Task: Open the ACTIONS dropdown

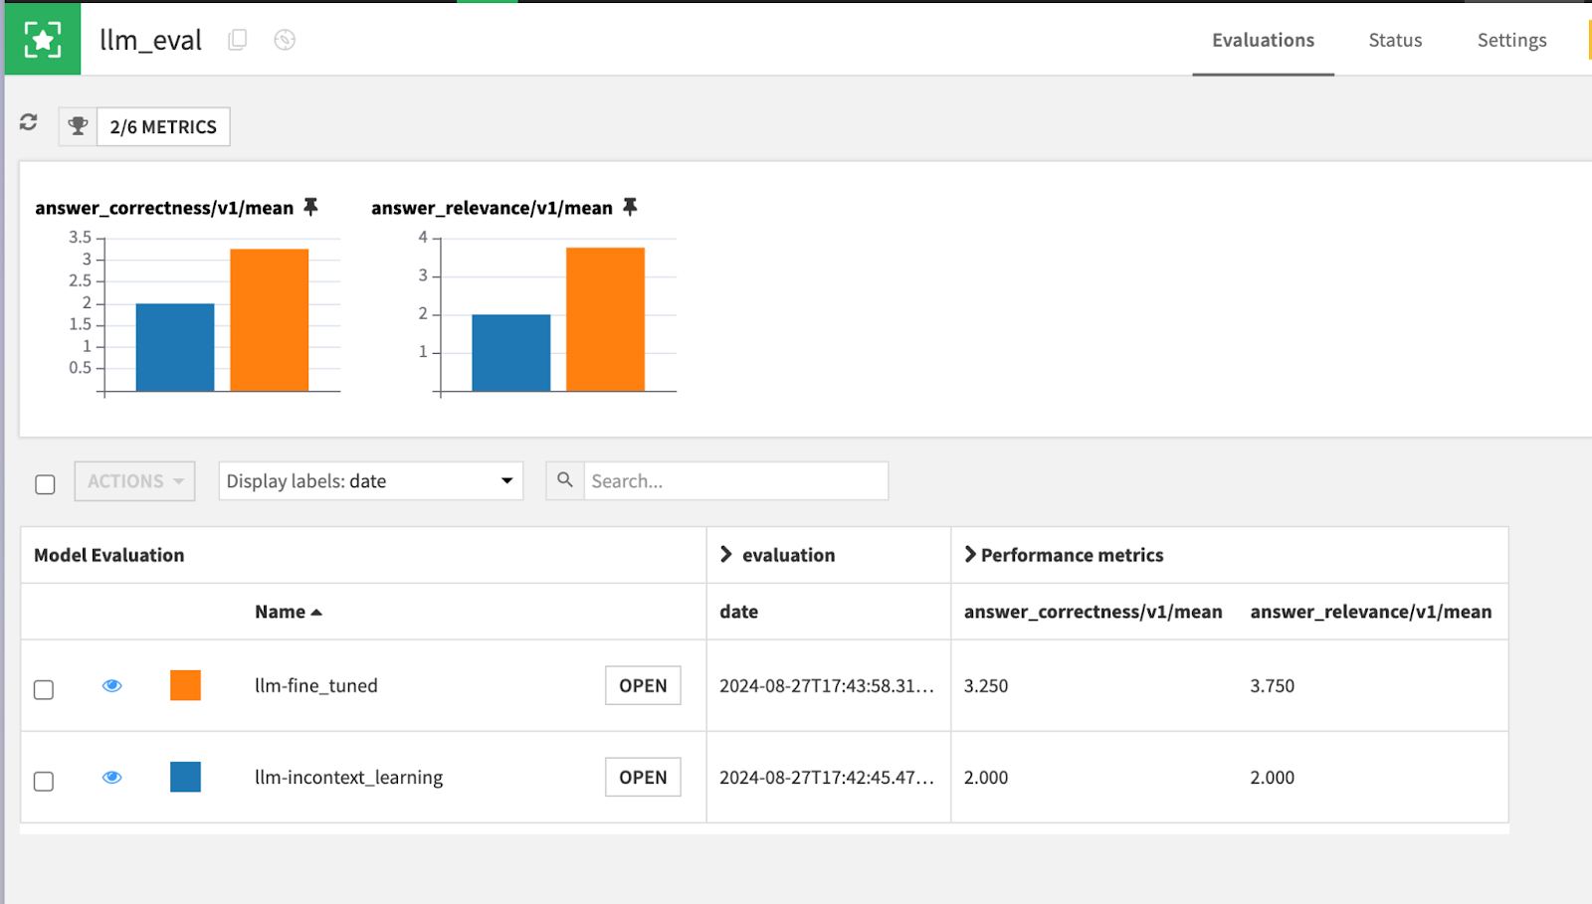Action: click(134, 480)
